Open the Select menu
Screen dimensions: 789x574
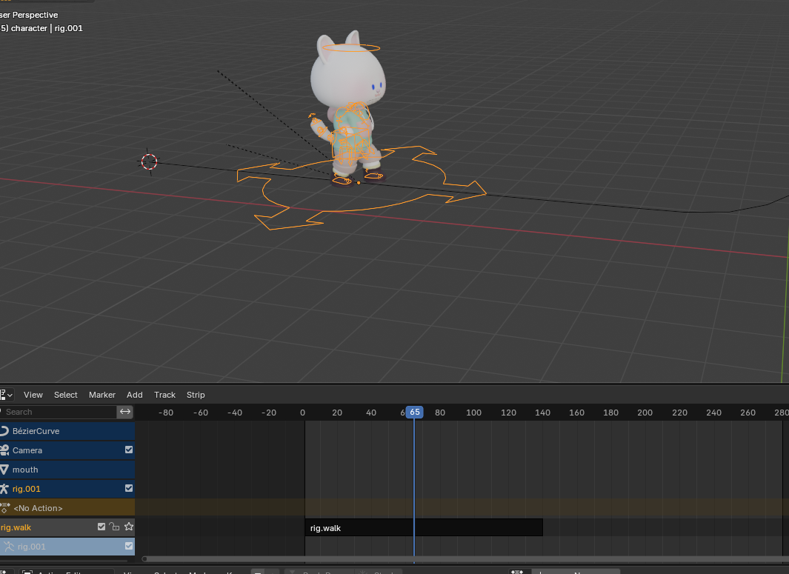[66, 395]
